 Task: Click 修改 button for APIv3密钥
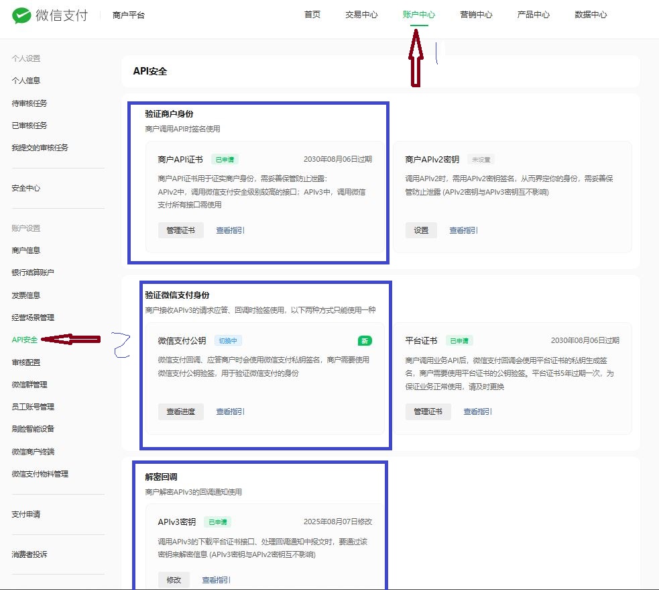pyautogui.click(x=174, y=580)
